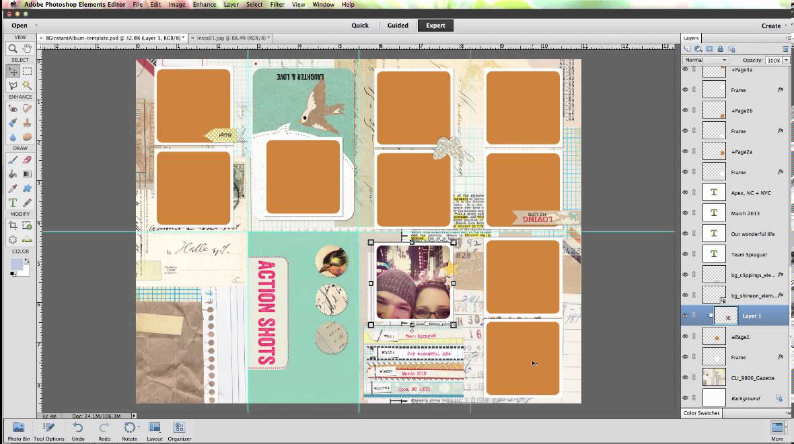
Task: Click the Undo button
Action: tap(78, 431)
